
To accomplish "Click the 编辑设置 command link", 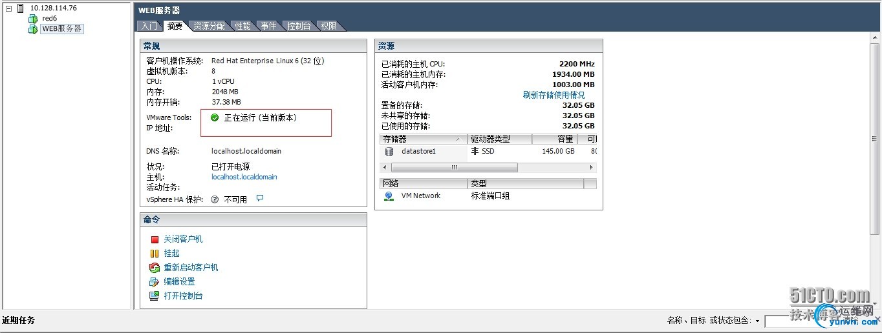I will tap(179, 282).
